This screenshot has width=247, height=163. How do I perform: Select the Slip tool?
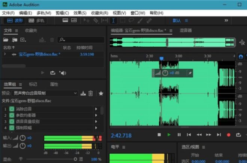[104, 21]
